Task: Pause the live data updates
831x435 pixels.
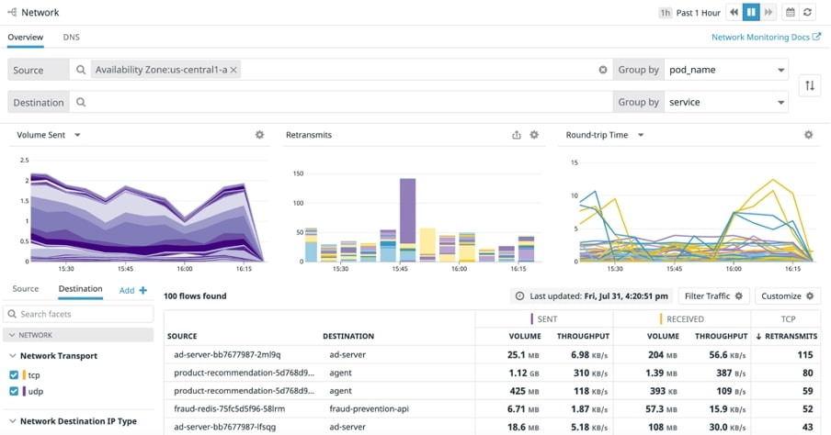Action: point(752,12)
